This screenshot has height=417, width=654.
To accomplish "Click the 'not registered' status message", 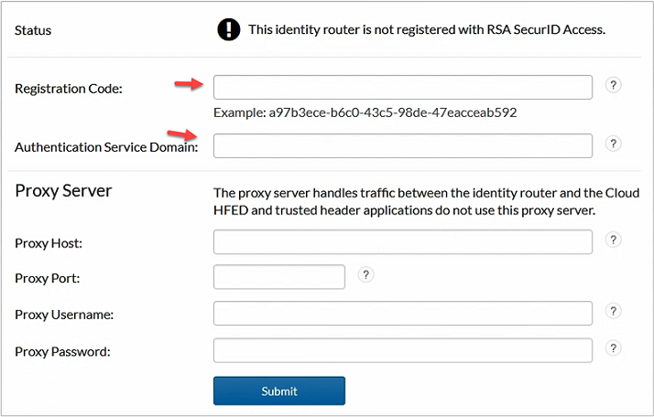I will pos(427,30).
